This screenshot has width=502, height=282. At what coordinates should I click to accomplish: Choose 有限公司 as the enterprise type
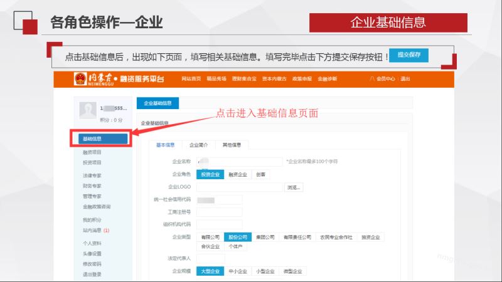click(210, 238)
